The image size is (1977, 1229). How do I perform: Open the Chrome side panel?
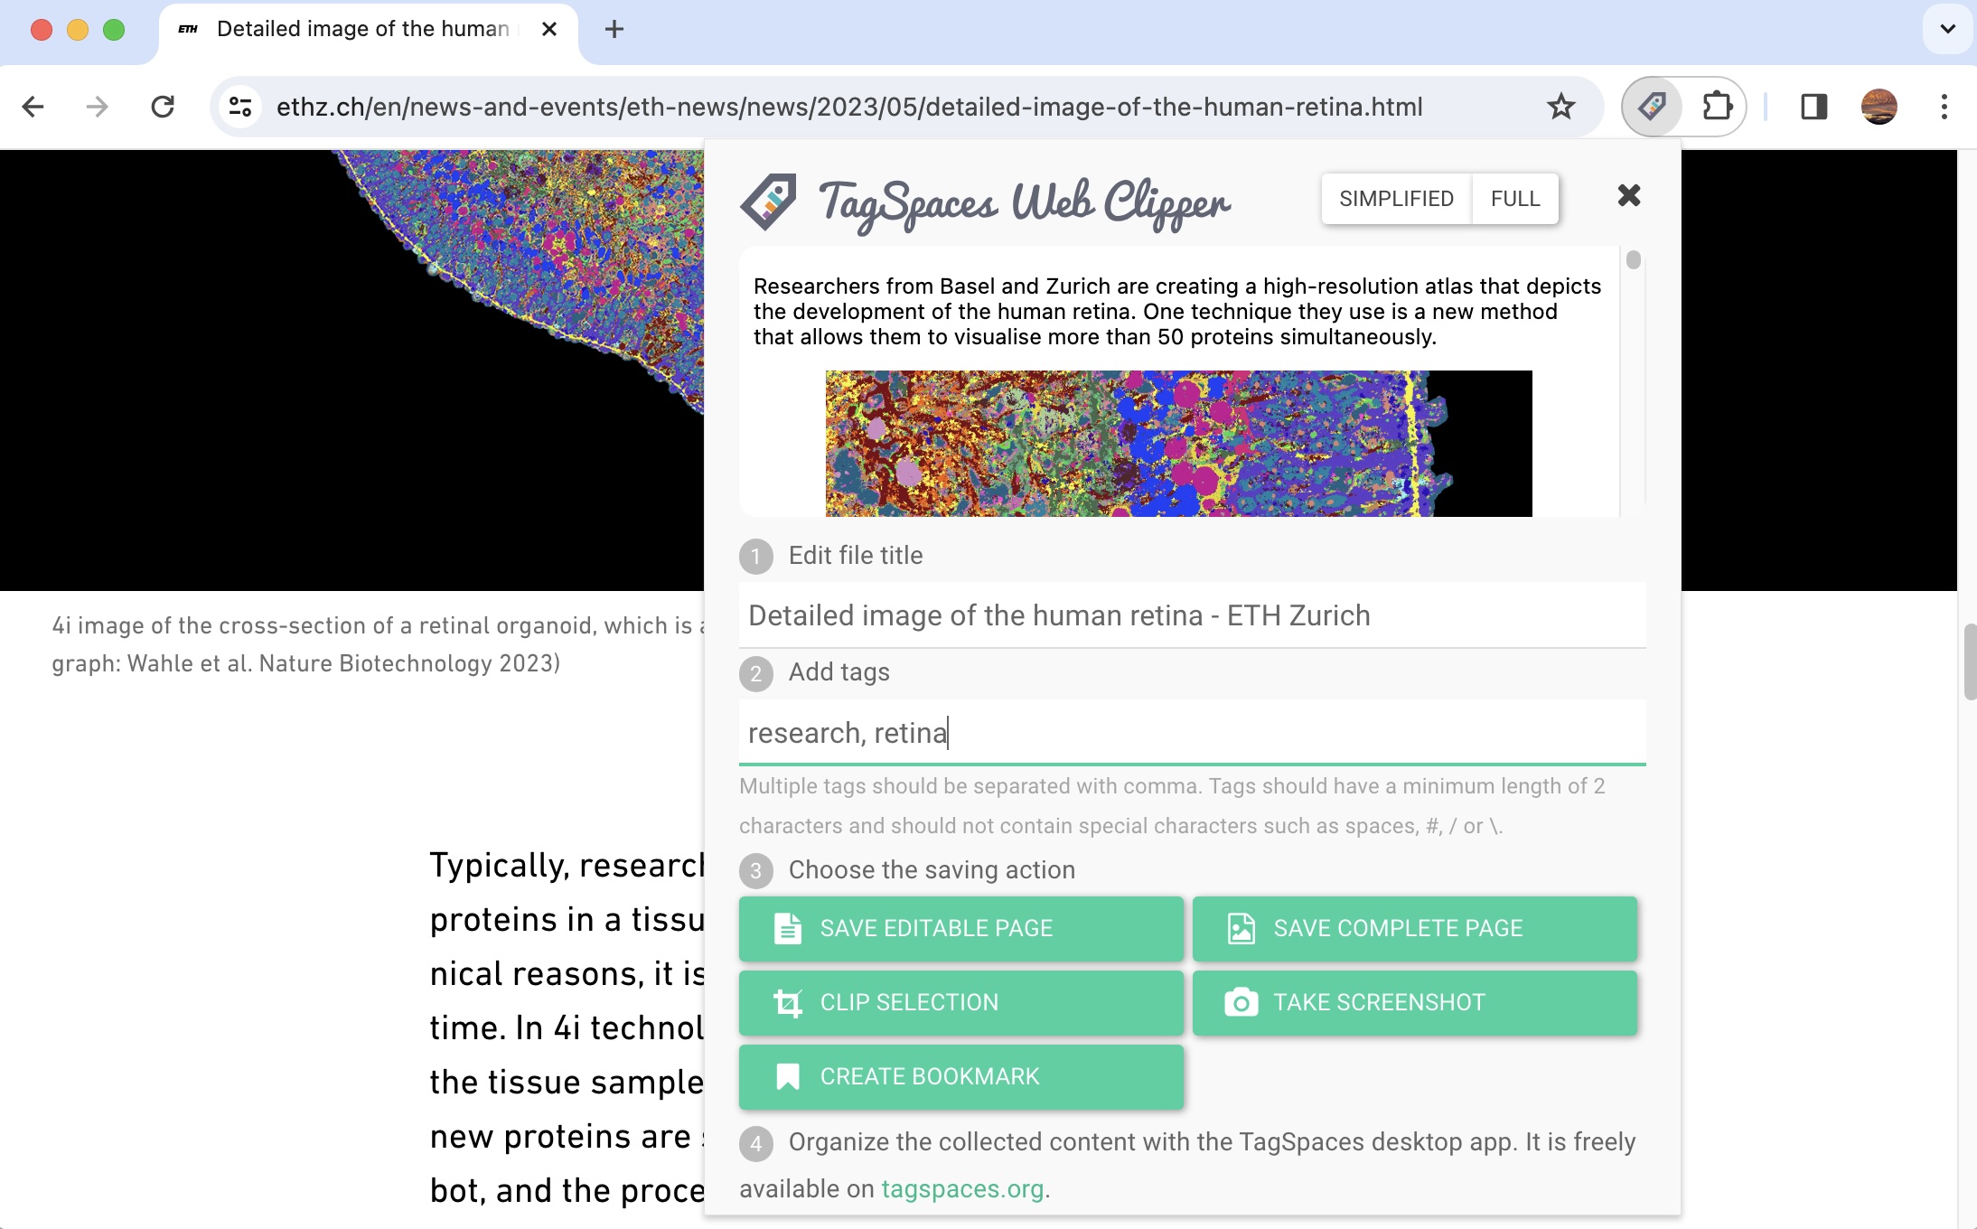tap(1813, 107)
